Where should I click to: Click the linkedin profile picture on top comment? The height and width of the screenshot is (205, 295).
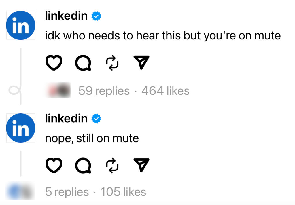20,25
